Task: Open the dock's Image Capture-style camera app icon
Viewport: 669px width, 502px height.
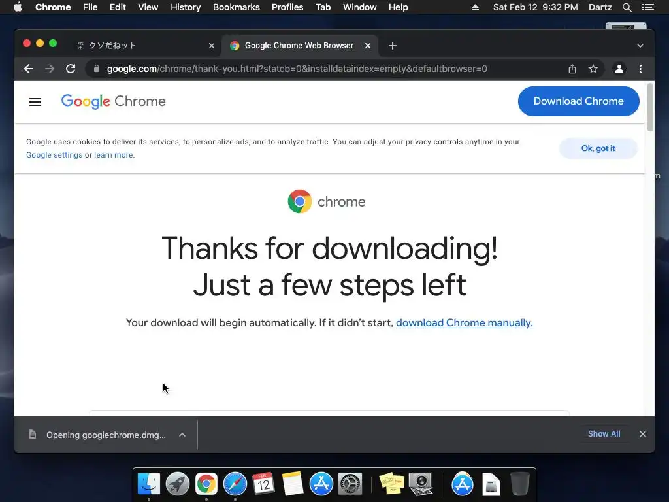Action: click(421, 484)
